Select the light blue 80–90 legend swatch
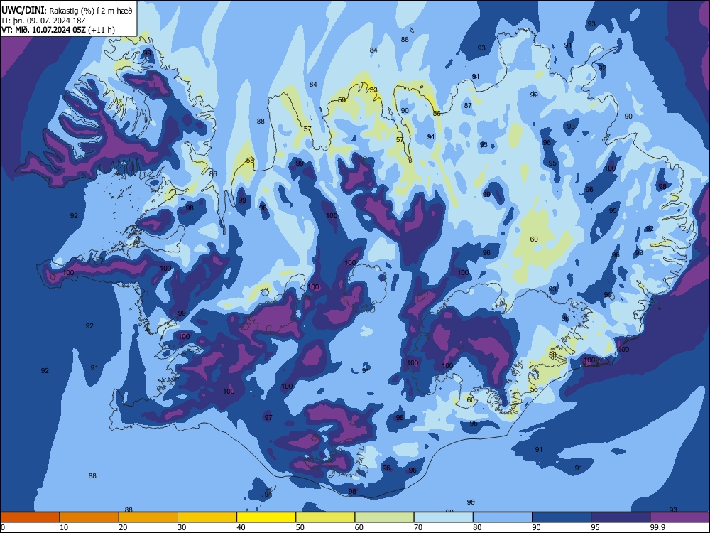Image resolution: width=710 pixels, height=533 pixels. [503, 517]
